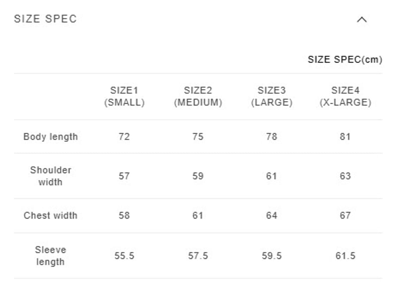Image resolution: width=396 pixels, height=283 pixels.
Task: Click chest width value 64 for LARGE
Action: coord(271,215)
